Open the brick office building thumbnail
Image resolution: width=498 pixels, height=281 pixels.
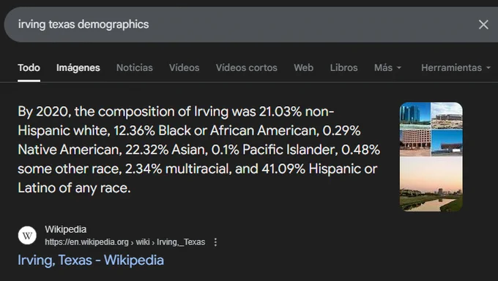[415, 143]
